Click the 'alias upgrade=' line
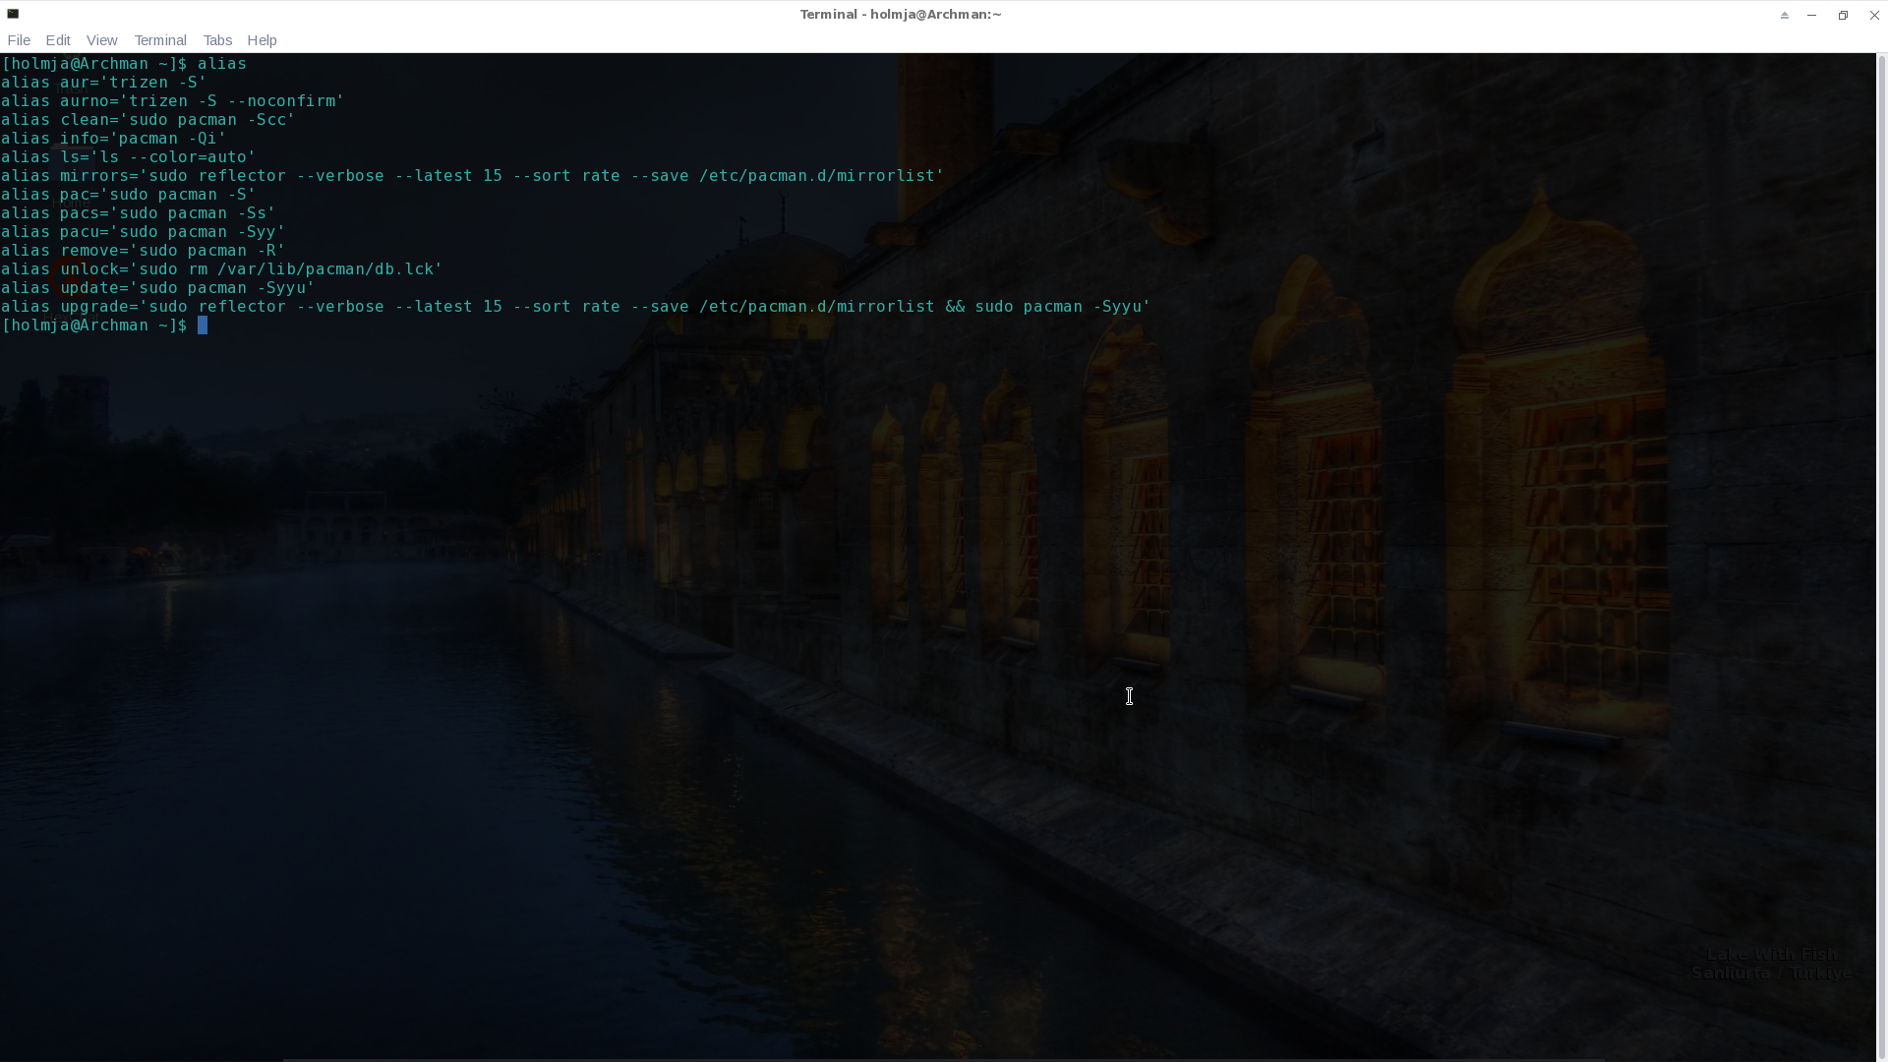 [576, 307]
